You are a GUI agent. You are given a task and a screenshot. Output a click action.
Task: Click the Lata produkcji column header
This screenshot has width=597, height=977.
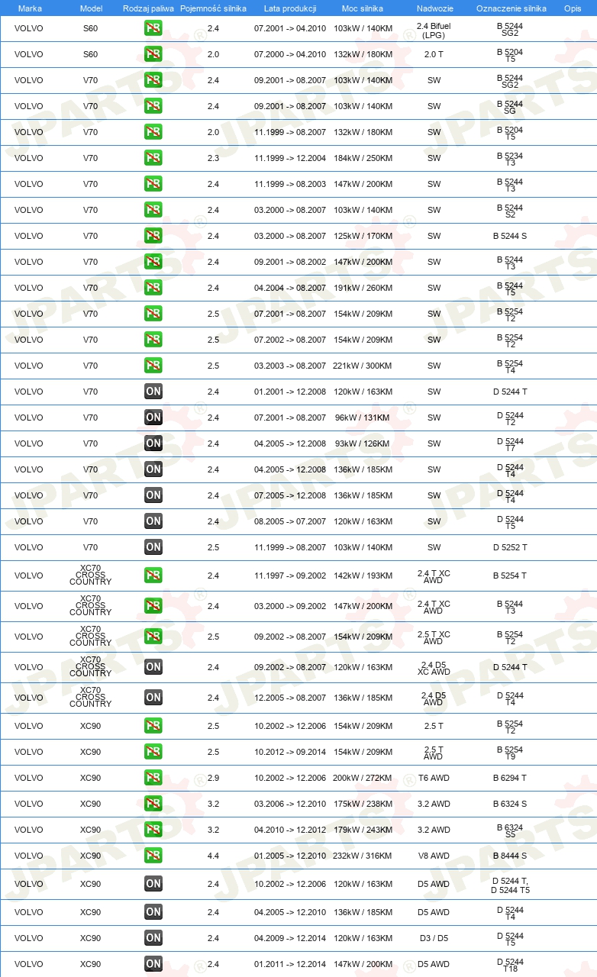tap(290, 8)
